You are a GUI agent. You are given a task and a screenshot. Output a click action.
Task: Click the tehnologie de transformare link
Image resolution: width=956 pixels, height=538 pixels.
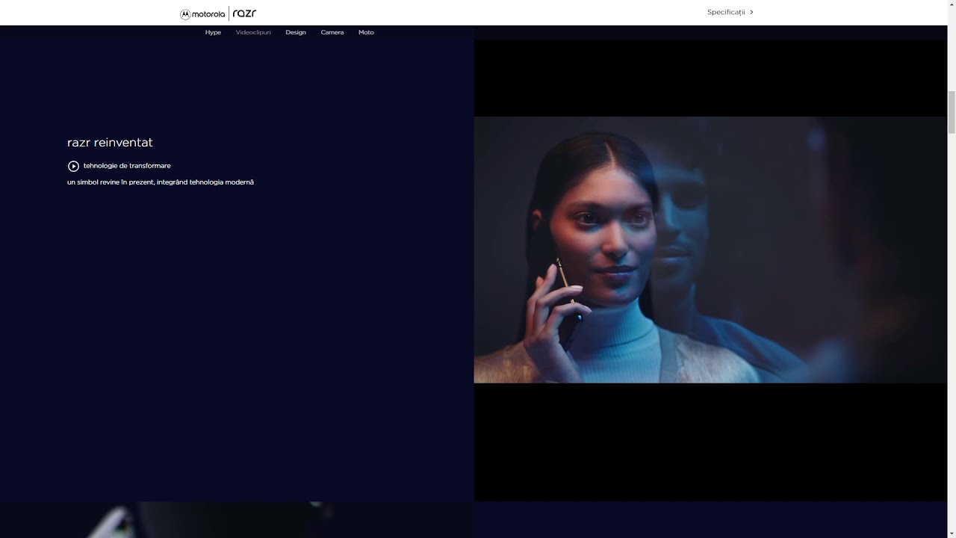click(x=127, y=166)
